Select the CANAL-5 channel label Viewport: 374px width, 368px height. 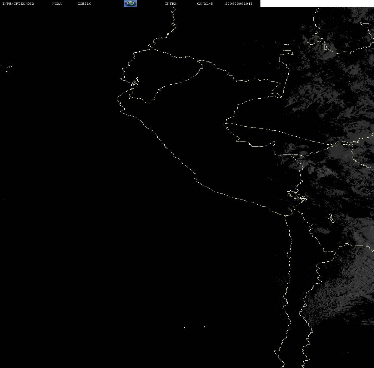click(x=205, y=3)
